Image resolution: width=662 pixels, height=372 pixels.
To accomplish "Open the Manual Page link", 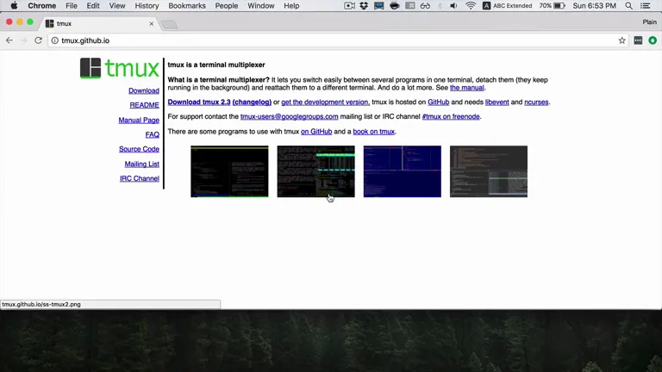I will pos(139,121).
